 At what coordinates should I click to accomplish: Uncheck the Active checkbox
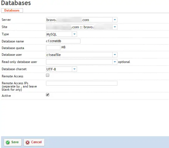48,95
